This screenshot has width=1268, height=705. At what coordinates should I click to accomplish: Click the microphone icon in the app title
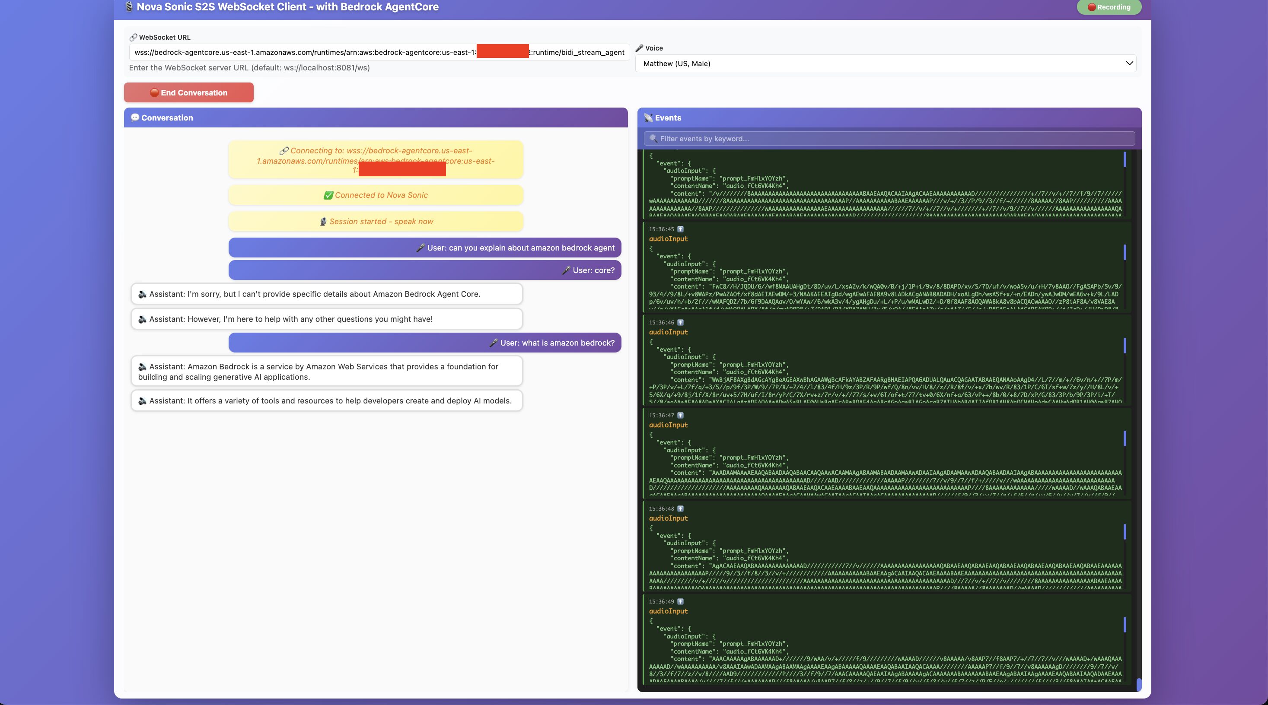click(129, 7)
